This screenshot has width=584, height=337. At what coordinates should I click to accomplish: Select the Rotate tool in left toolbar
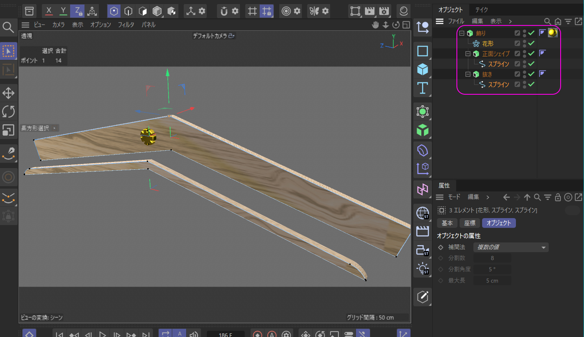pyautogui.click(x=9, y=112)
